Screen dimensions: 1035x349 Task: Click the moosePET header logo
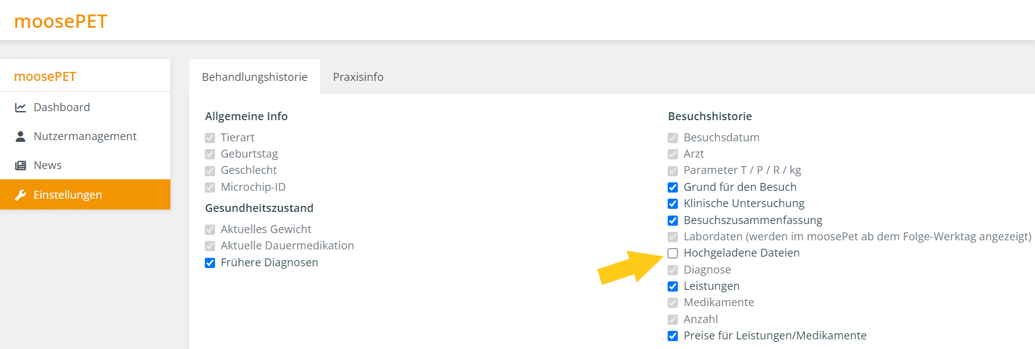[x=60, y=21]
